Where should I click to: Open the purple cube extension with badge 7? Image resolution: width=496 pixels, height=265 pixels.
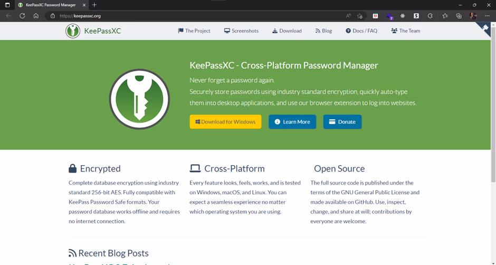(389, 16)
